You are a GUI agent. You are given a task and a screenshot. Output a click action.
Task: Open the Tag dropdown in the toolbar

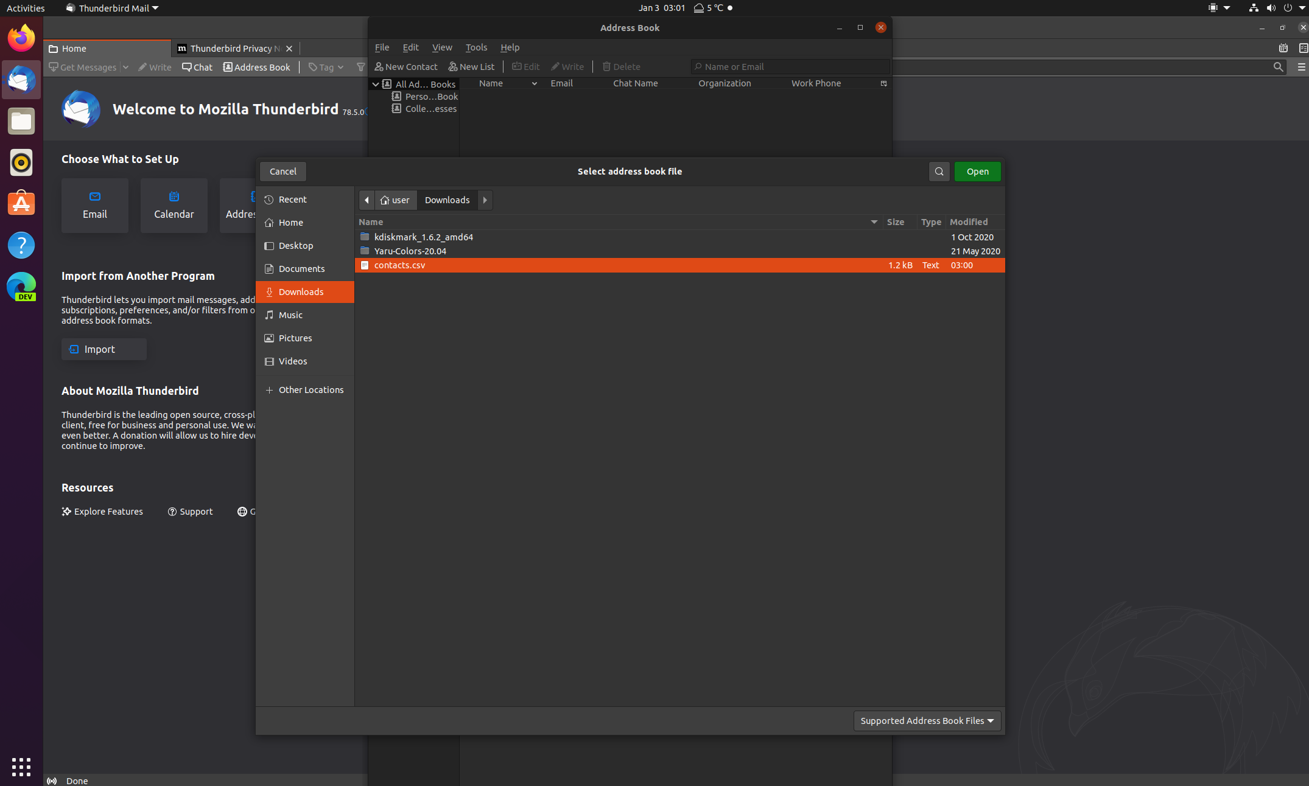326,68
